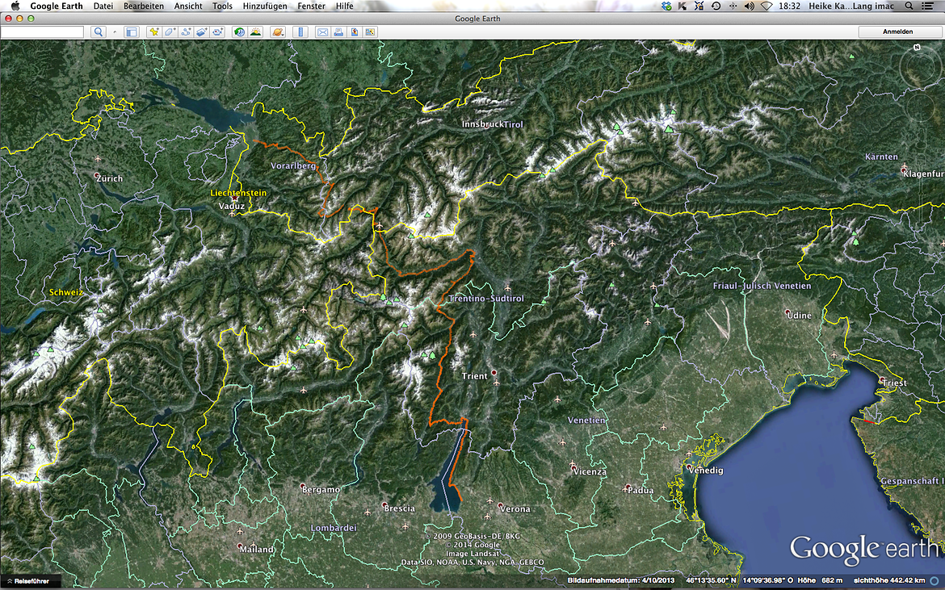This screenshot has height=590, width=945.
Task: Click the user name Heike Ka...Lang imac
Action: [x=851, y=6]
